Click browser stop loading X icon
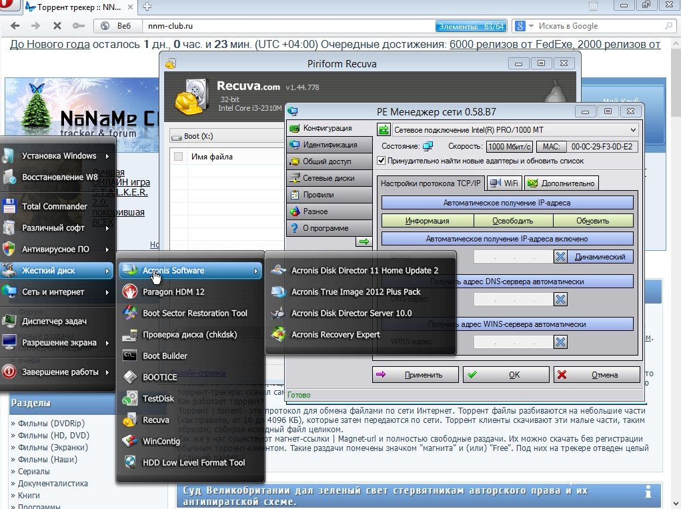This screenshot has width=681, height=509. click(x=57, y=26)
